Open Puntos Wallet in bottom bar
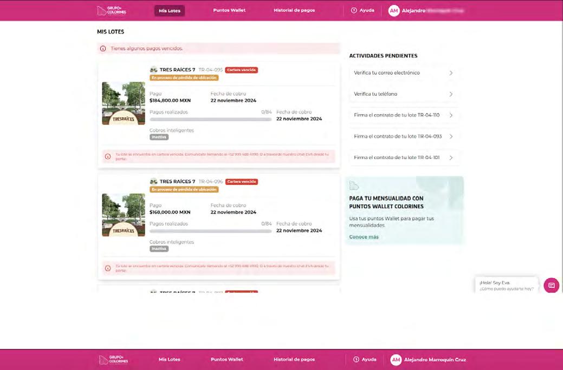The height and width of the screenshot is (370, 563). 227,359
